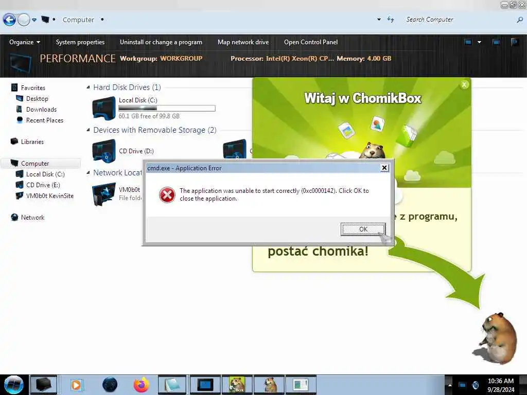This screenshot has height=395, width=527.
Task: Click System properties in the toolbar
Action: (x=80, y=42)
